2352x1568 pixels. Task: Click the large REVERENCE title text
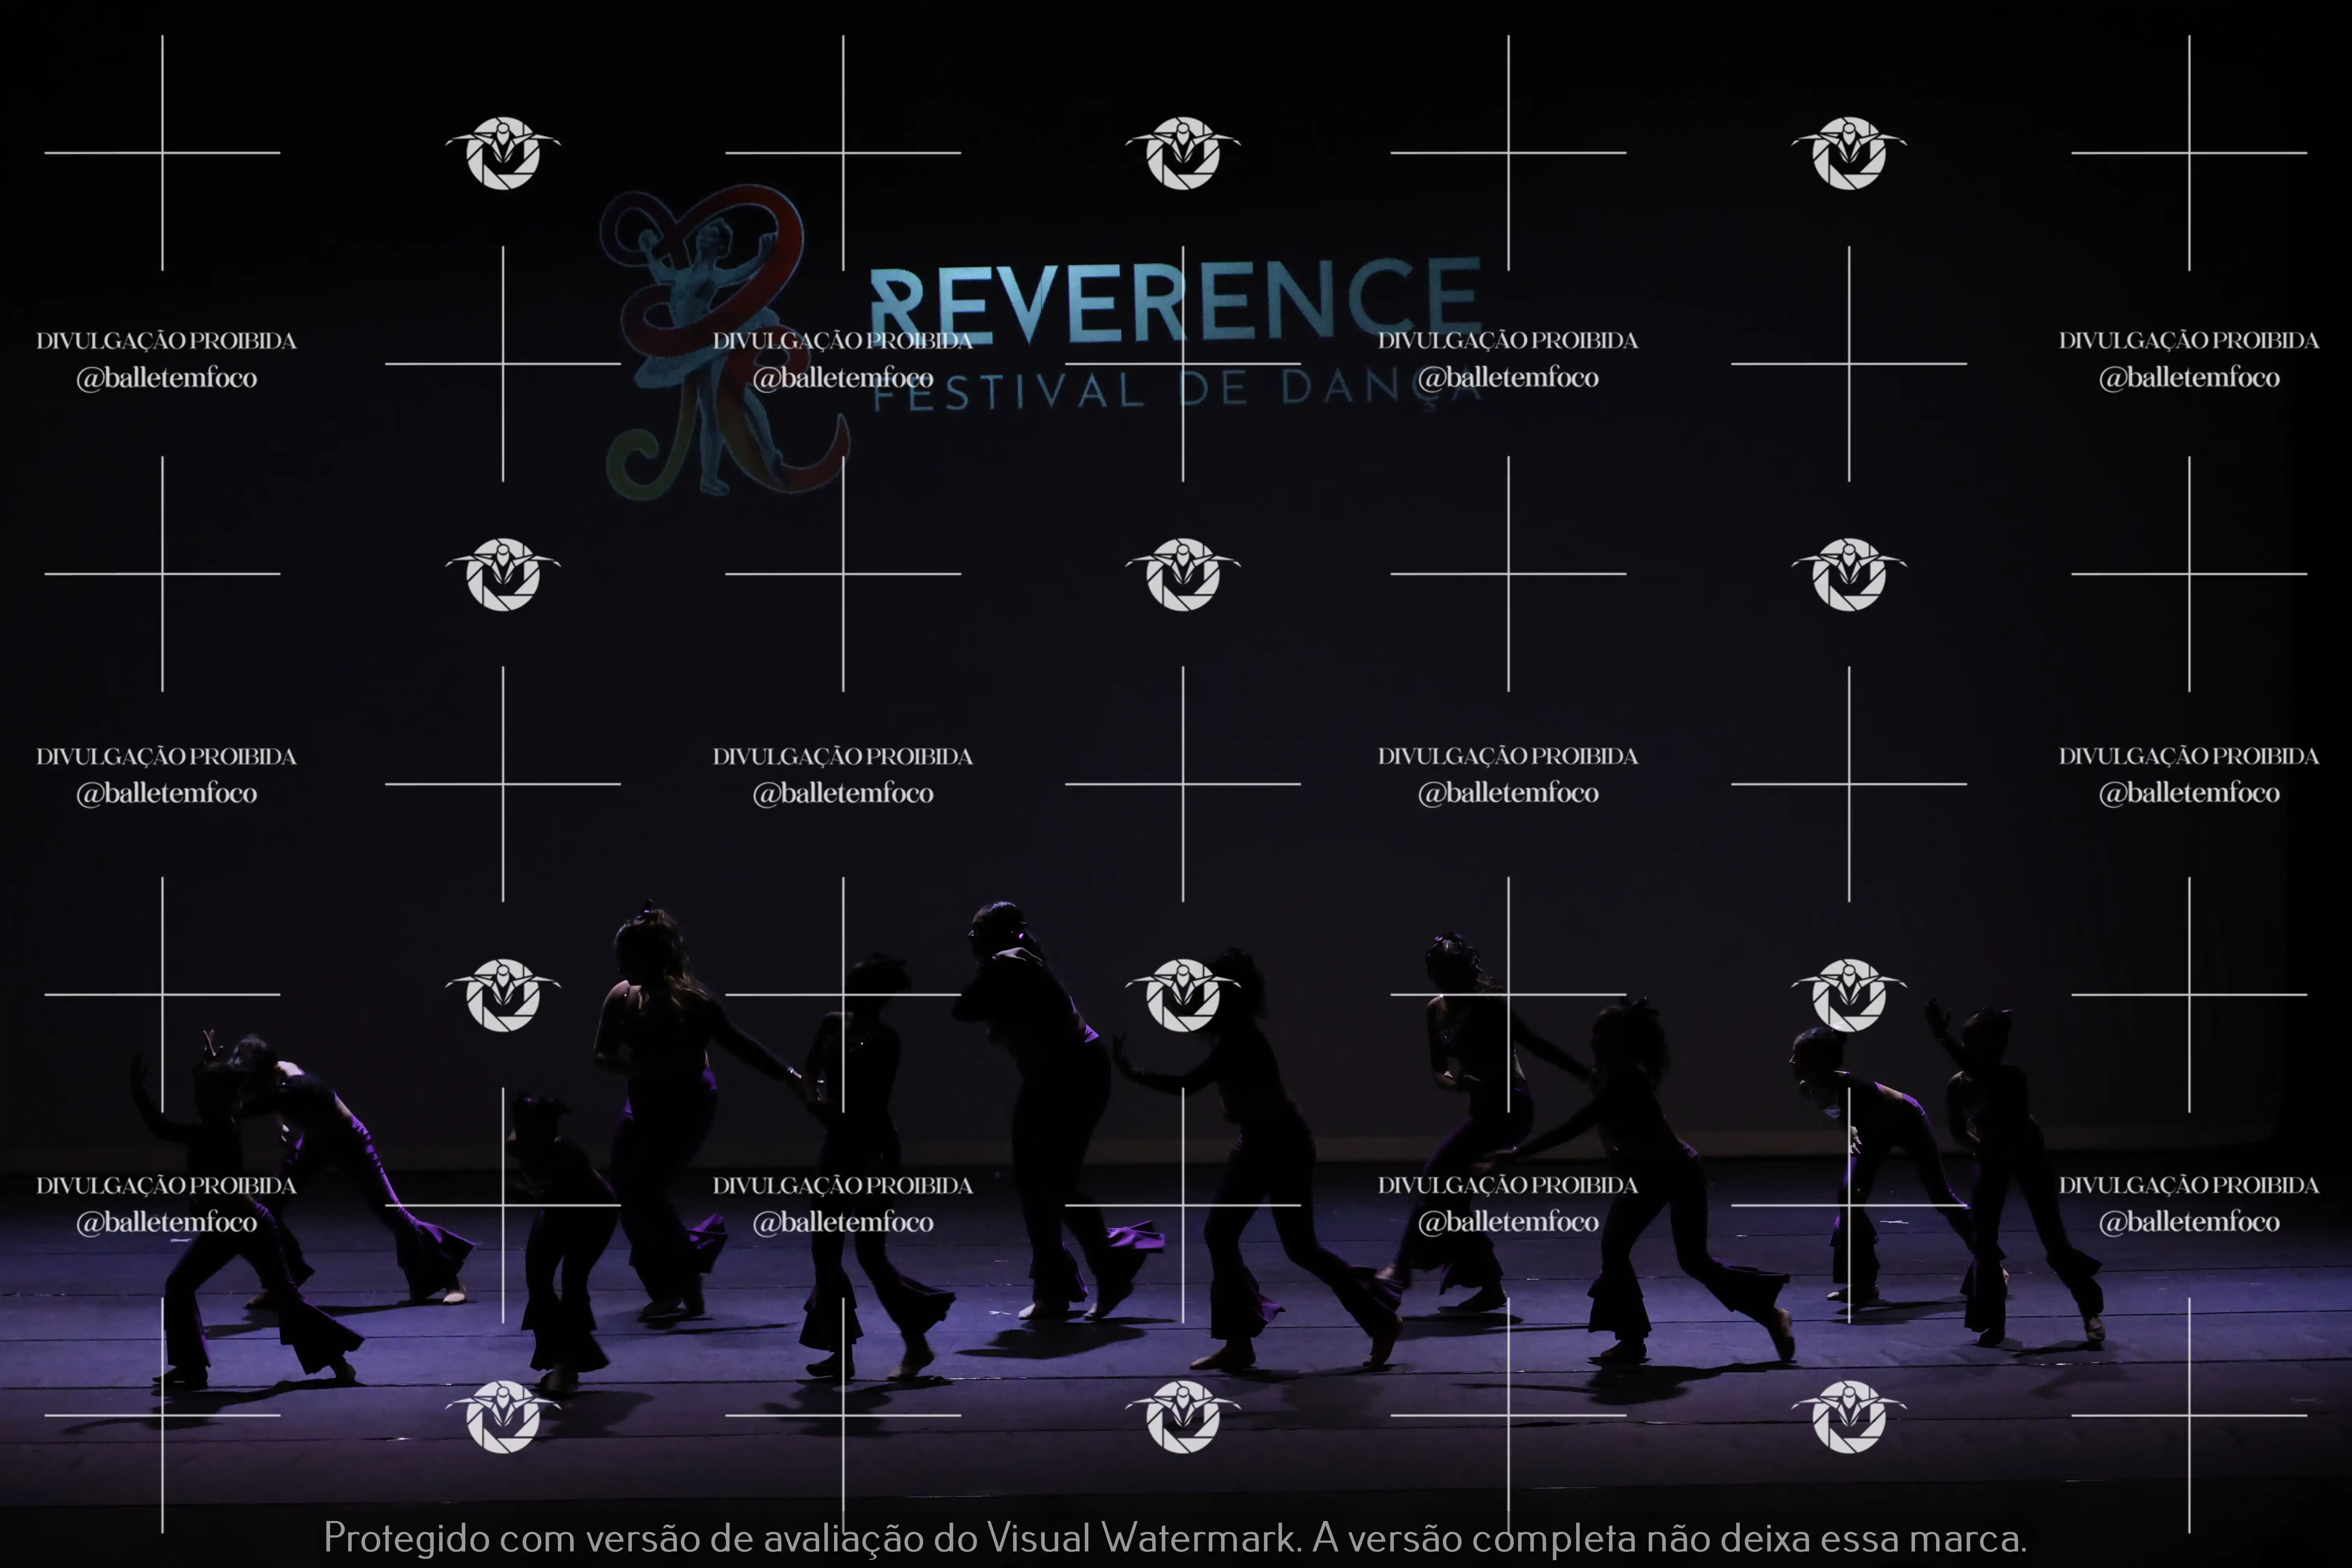coord(1175,300)
